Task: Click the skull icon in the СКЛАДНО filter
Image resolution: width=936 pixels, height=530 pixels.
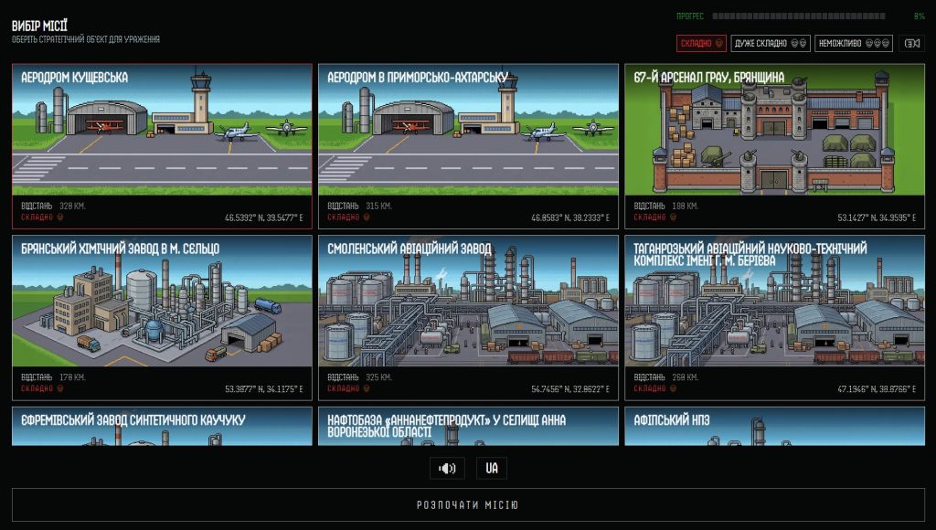Action: 718,43
